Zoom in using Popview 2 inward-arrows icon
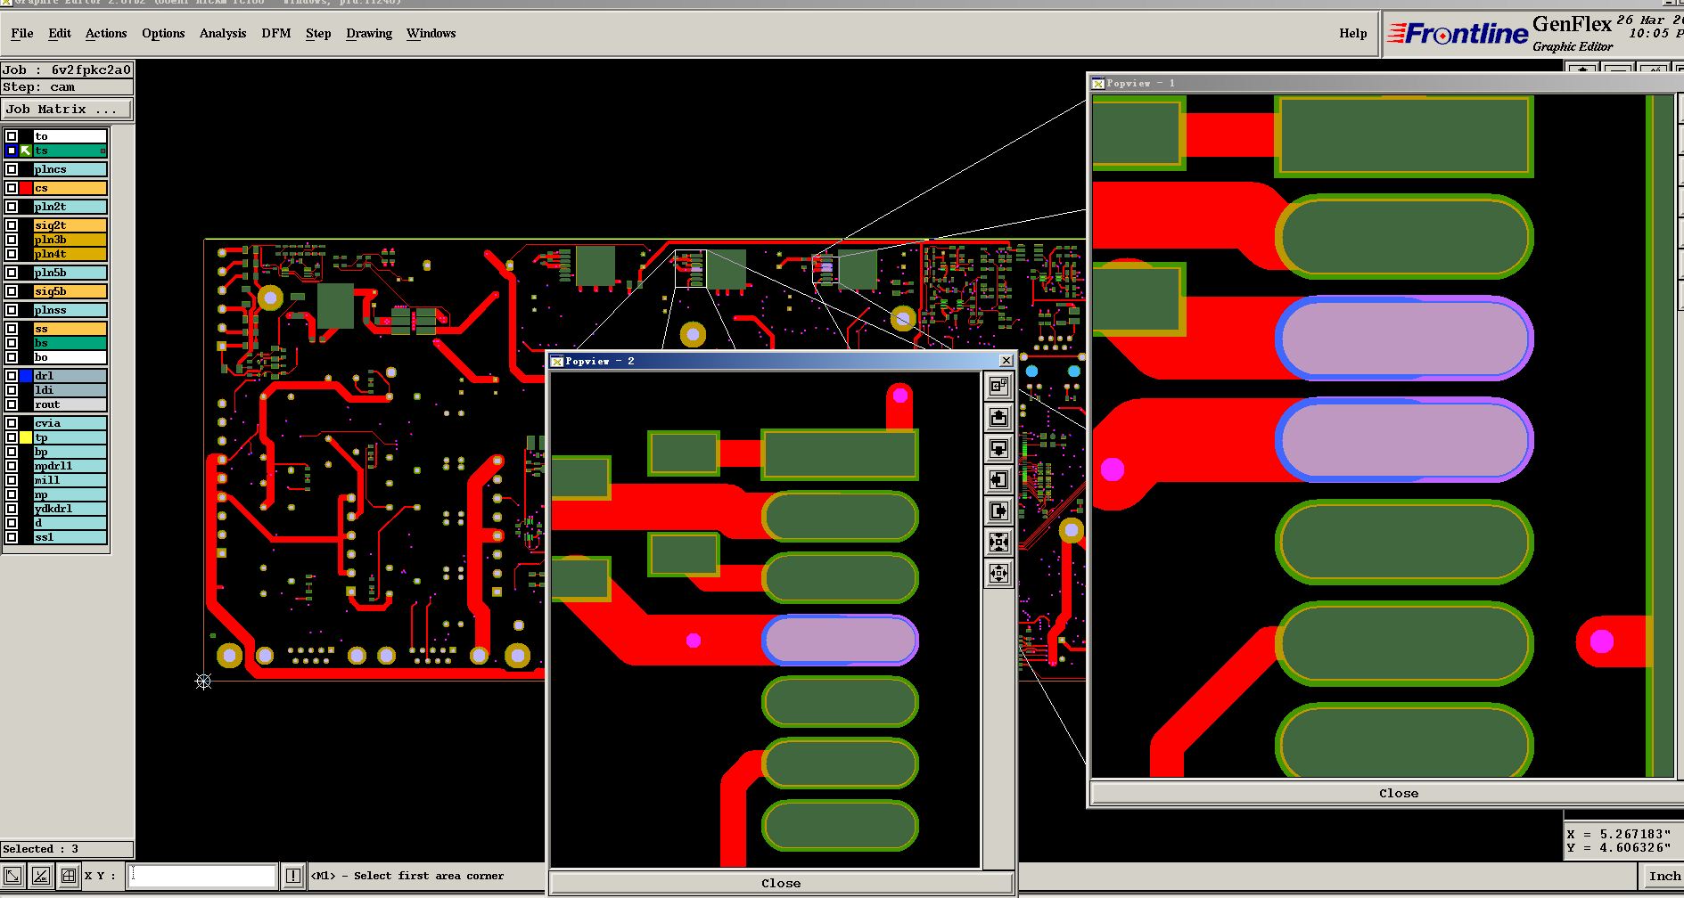Image resolution: width=1684 pixels, height=898 pixels. tap(998, 542)
